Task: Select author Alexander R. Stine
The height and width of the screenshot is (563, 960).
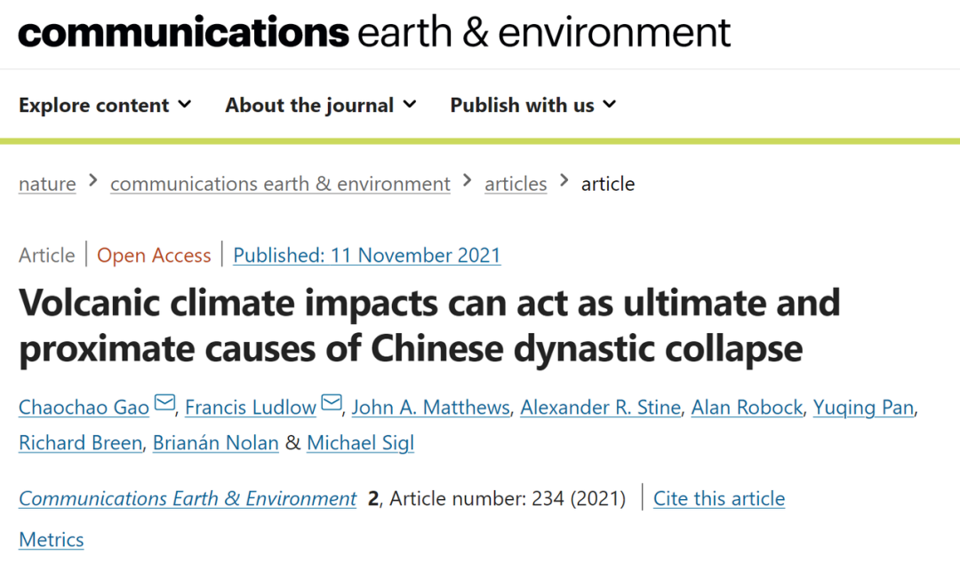Action: [600, 408]
